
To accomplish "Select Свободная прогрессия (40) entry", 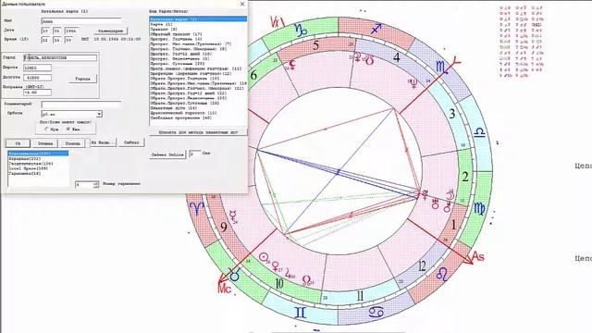I will [198, 117].
